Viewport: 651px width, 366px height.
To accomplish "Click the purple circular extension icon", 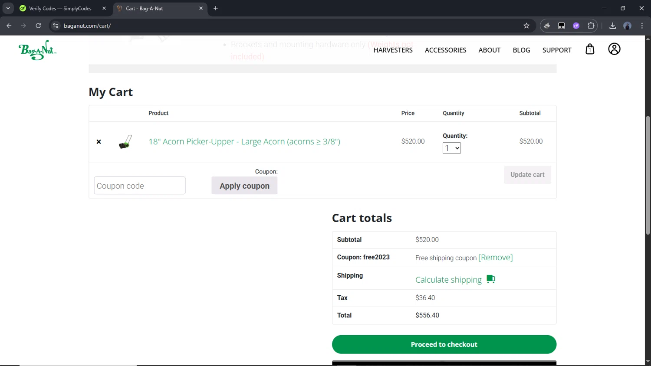I will (576, 26).
